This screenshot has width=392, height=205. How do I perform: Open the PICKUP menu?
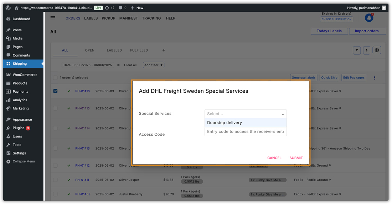click(x=108, y=18)
